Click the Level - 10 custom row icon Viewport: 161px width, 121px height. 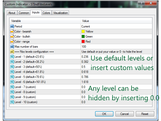point(12,102)
